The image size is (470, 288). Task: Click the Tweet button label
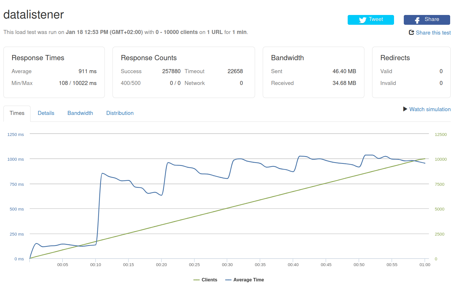click(376, 19)
